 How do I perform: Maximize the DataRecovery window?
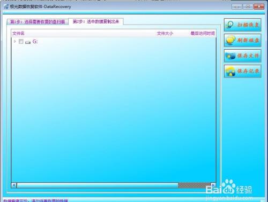(x=248, y=7)
